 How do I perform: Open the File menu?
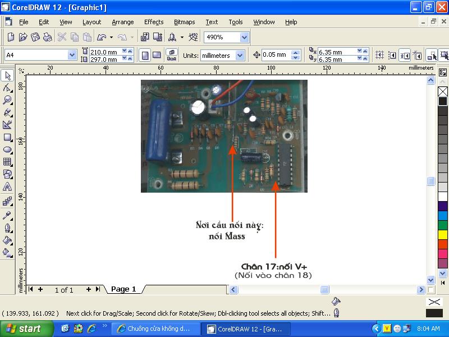(x=24, y=22)
